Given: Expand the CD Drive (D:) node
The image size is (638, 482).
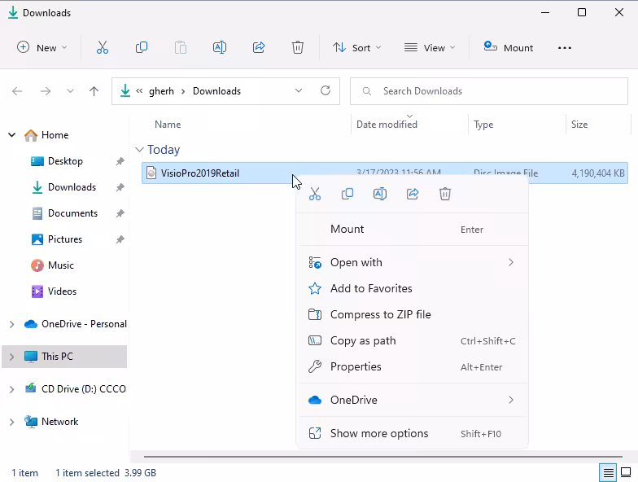Looking at the screenshot, I should point(11,389).
